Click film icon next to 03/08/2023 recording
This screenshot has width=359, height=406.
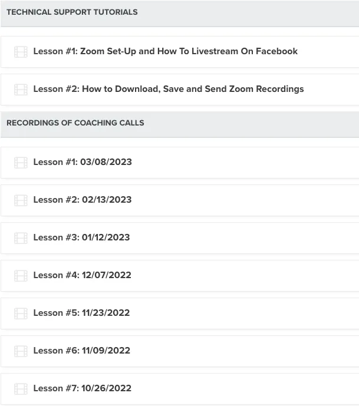click(x=21, y=163)
